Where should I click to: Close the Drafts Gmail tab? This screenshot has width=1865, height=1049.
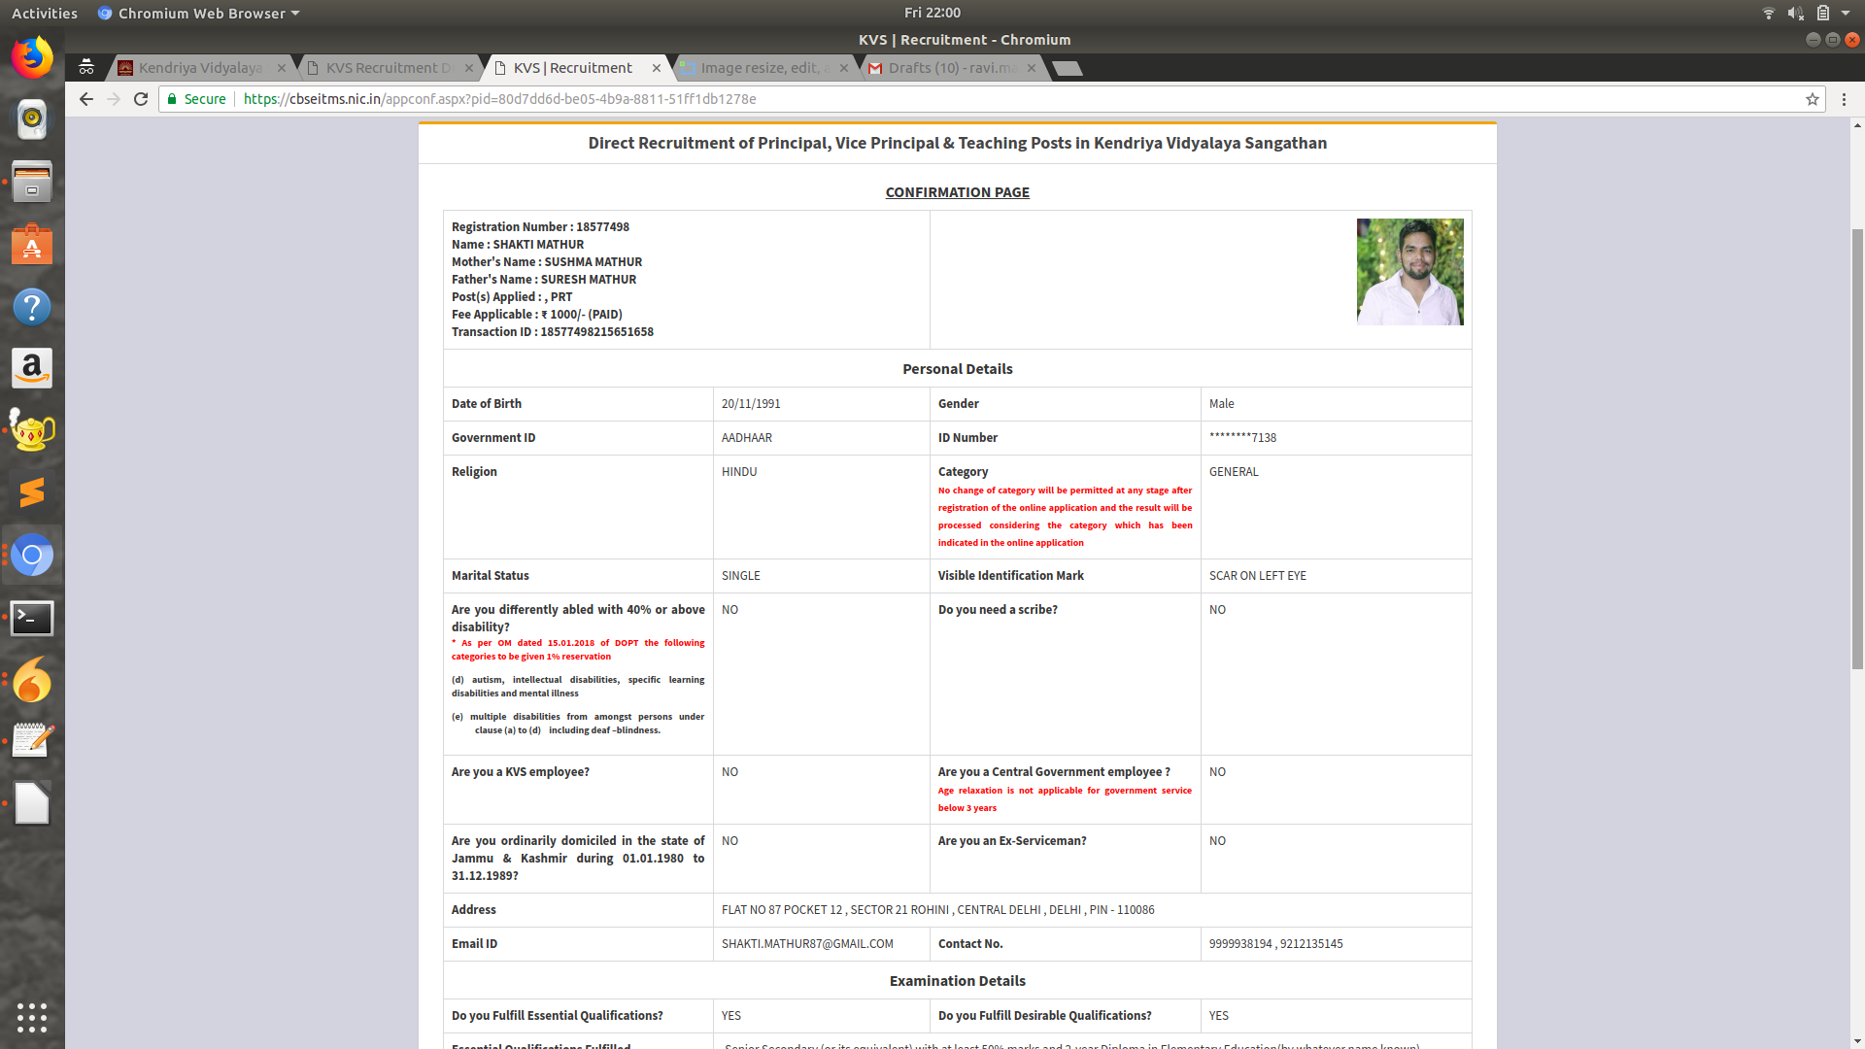(1032, 68)
